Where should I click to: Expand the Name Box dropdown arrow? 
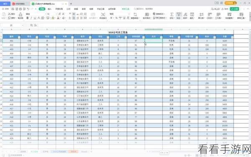[23, 25]
